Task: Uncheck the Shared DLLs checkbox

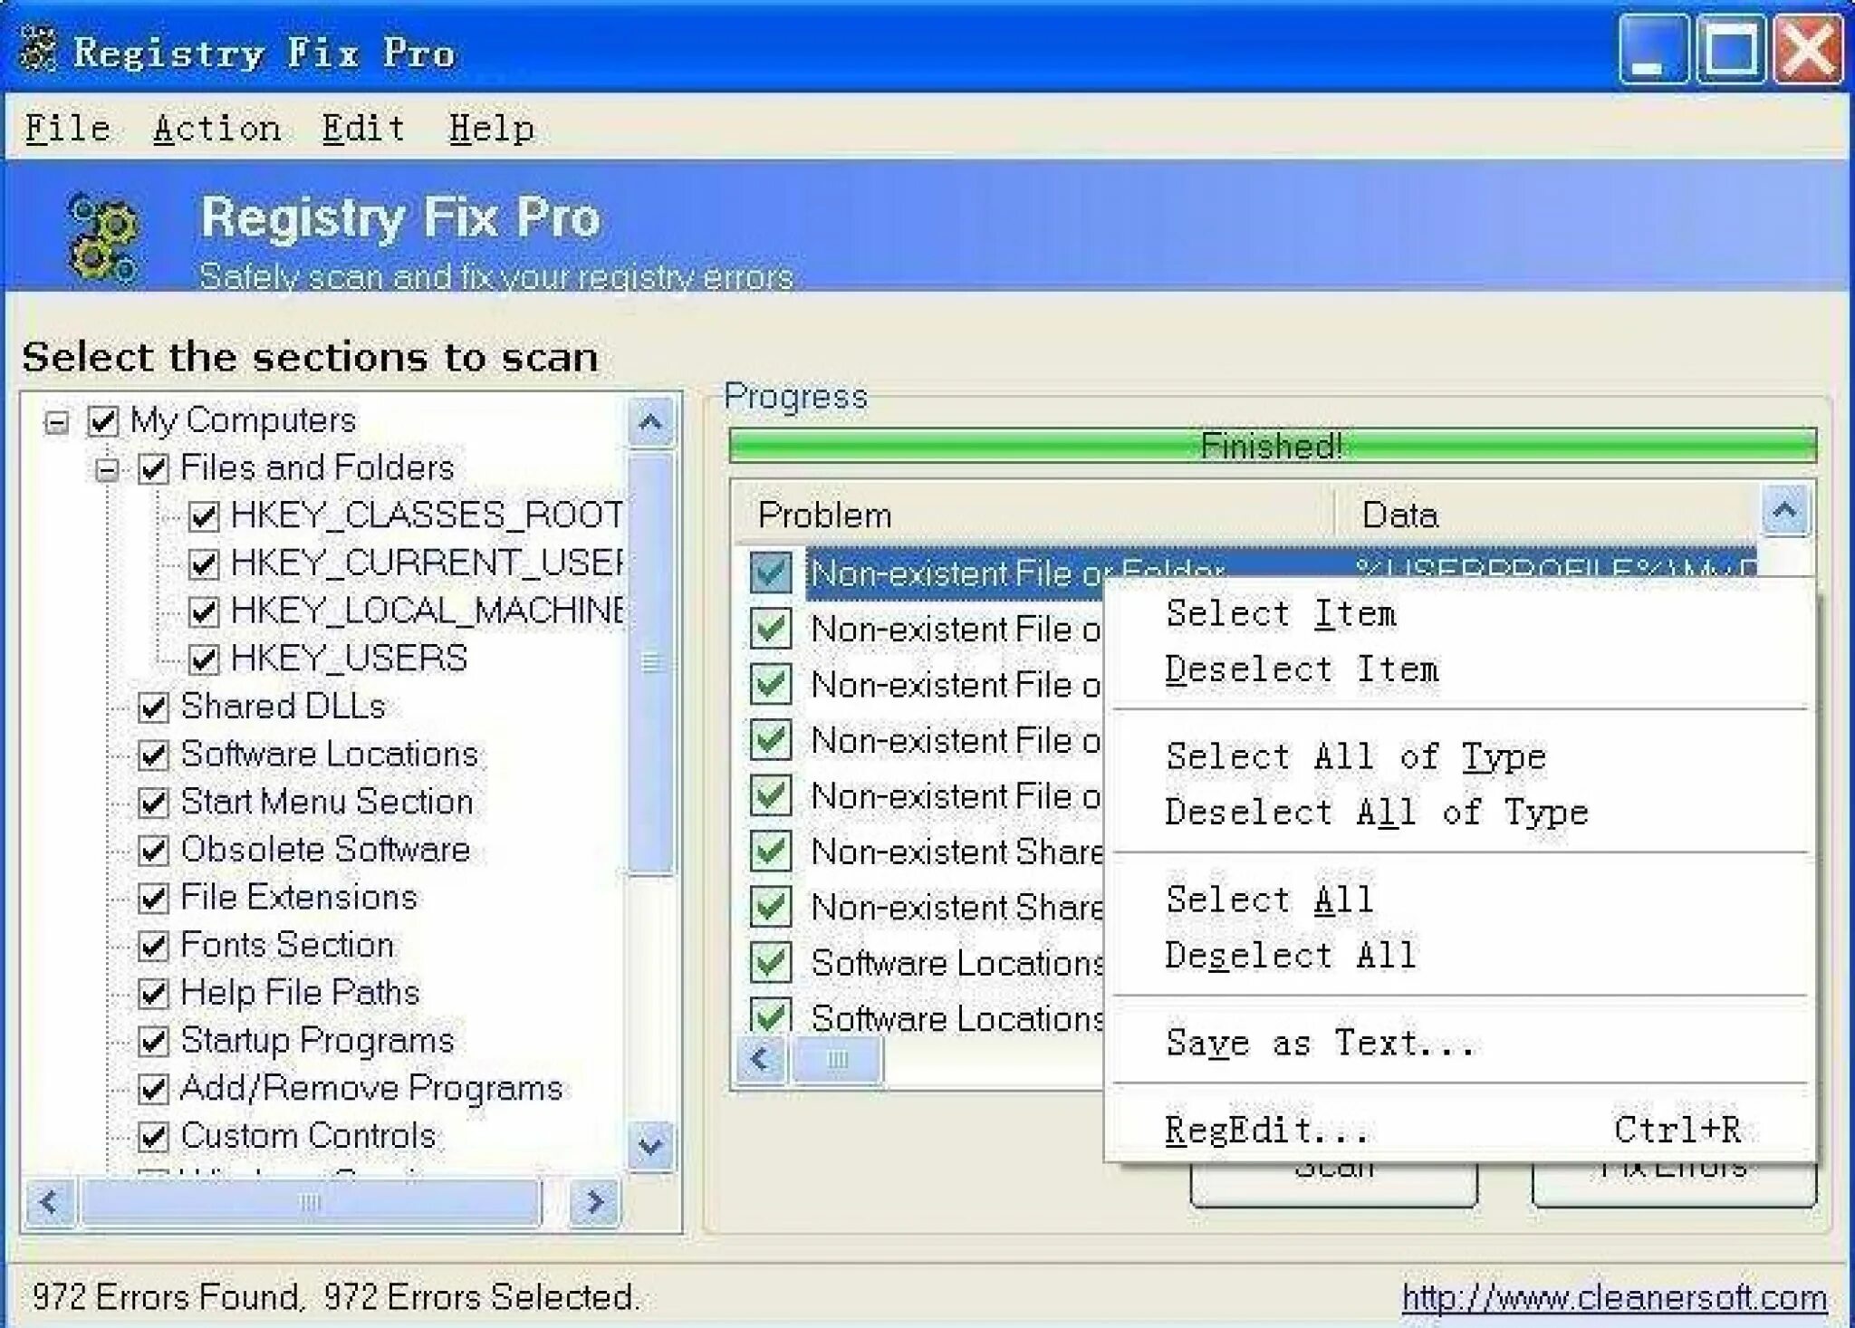Action: (153, 707)
